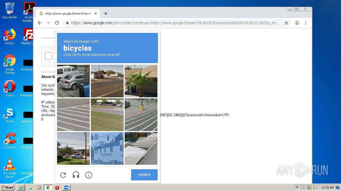Select captcha tile with curb and crosswalk
The width and height of the screenshot is (341, 191).
click(141, 149)
